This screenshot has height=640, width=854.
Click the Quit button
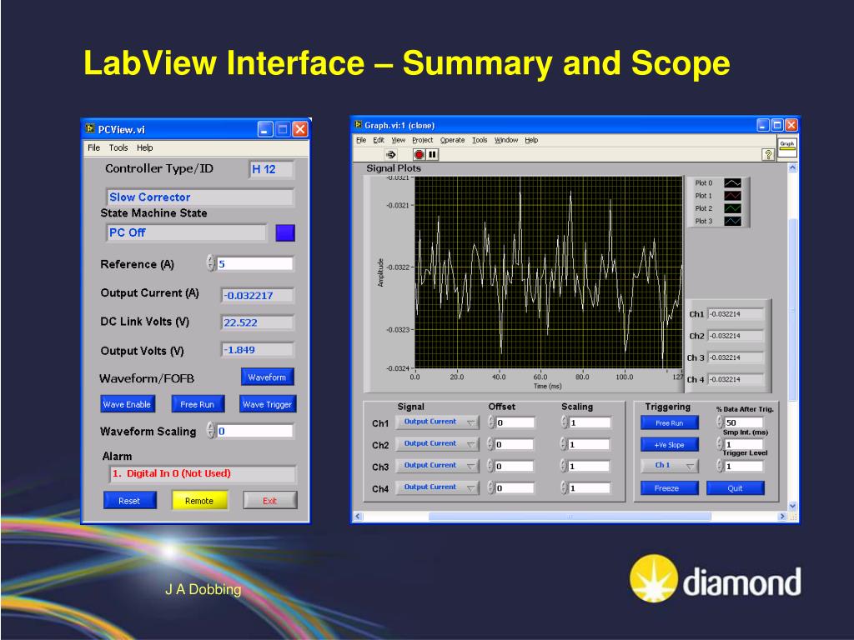point(736,488)
